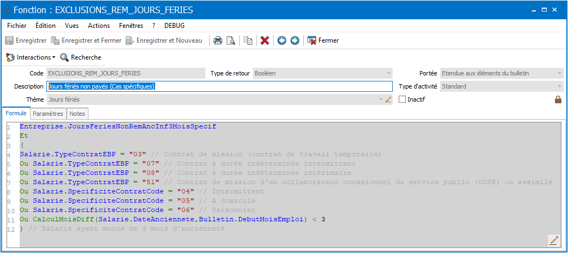Open the Interactions dropdown menu
568x253 pixels.
pyautogui.click(x=31, y=57)
